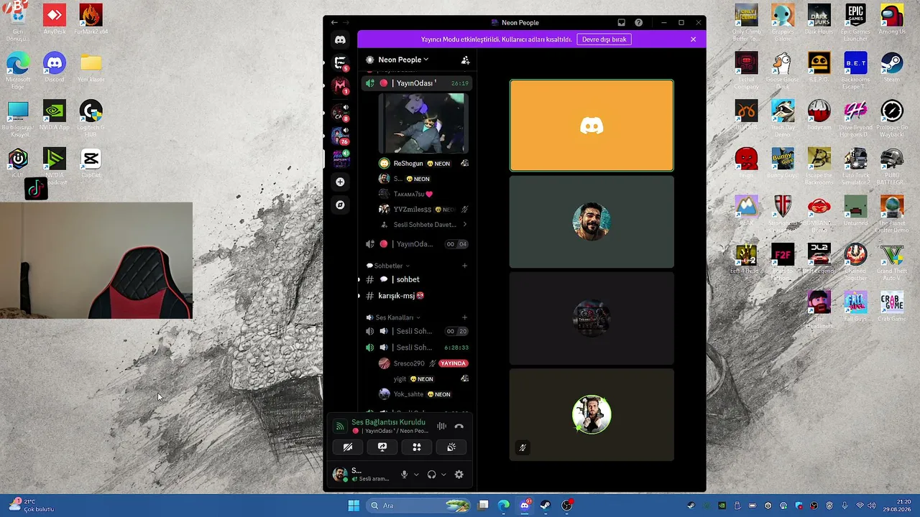Add a new Discord server
This screenshot has width=920, height=517.
click(340, 182)
